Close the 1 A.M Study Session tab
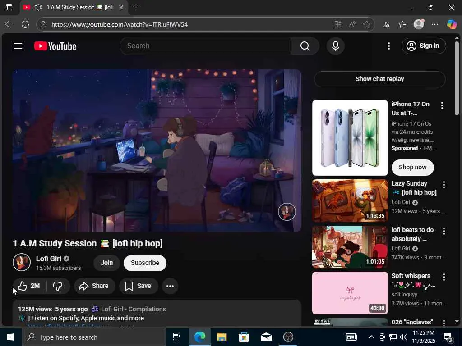The height and width of the screenshot is (346, 462). tap(121, 7)
